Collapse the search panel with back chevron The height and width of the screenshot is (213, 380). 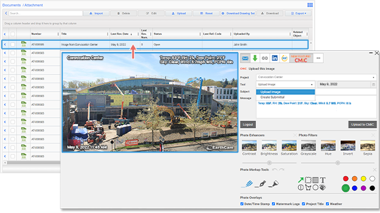6,13
